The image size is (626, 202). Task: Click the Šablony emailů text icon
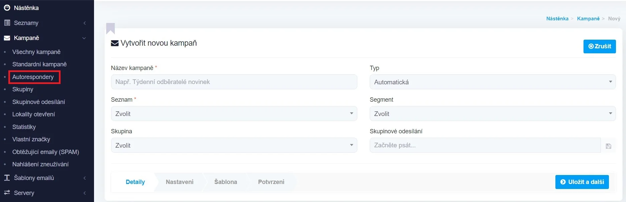[x=7, y=178]
